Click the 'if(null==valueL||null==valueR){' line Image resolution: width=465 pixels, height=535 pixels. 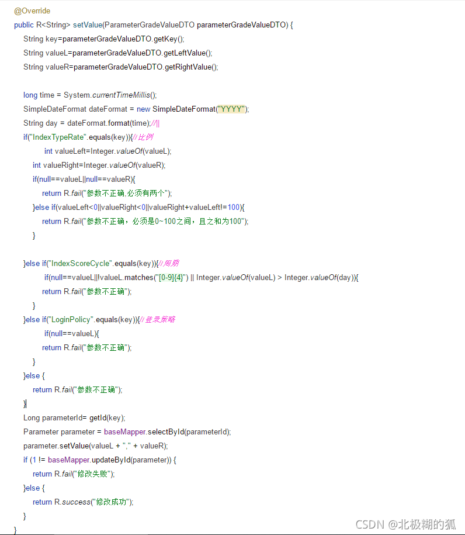84,179
